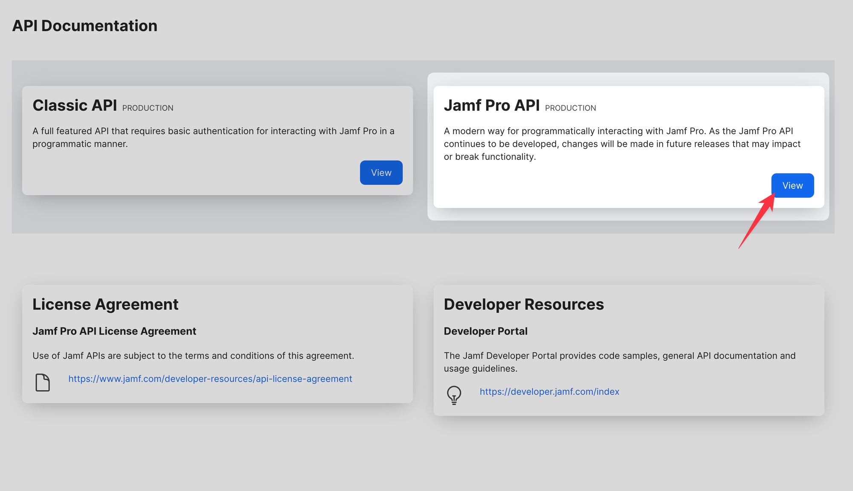This screenshot has width=853, height=491.
Task: Select the Developer Resources section heading
Action: (523, 304)
